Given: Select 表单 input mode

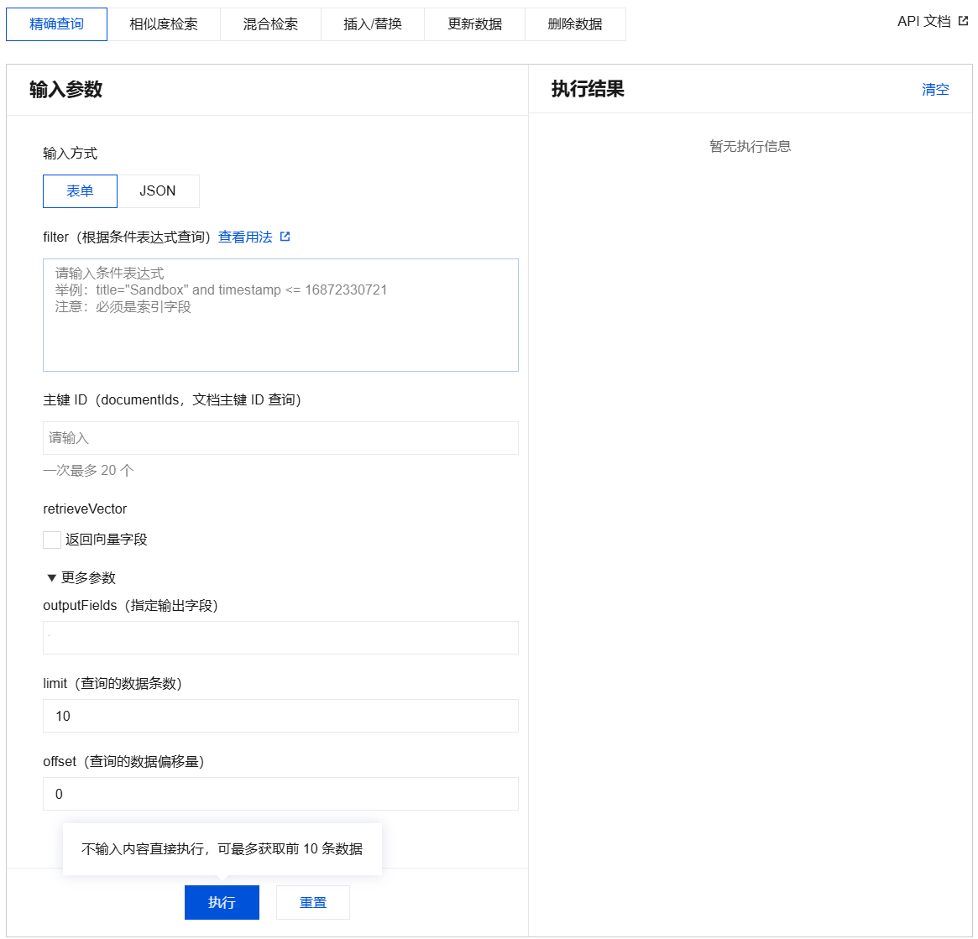Looking at the screenshot, I should click(80, 191).
